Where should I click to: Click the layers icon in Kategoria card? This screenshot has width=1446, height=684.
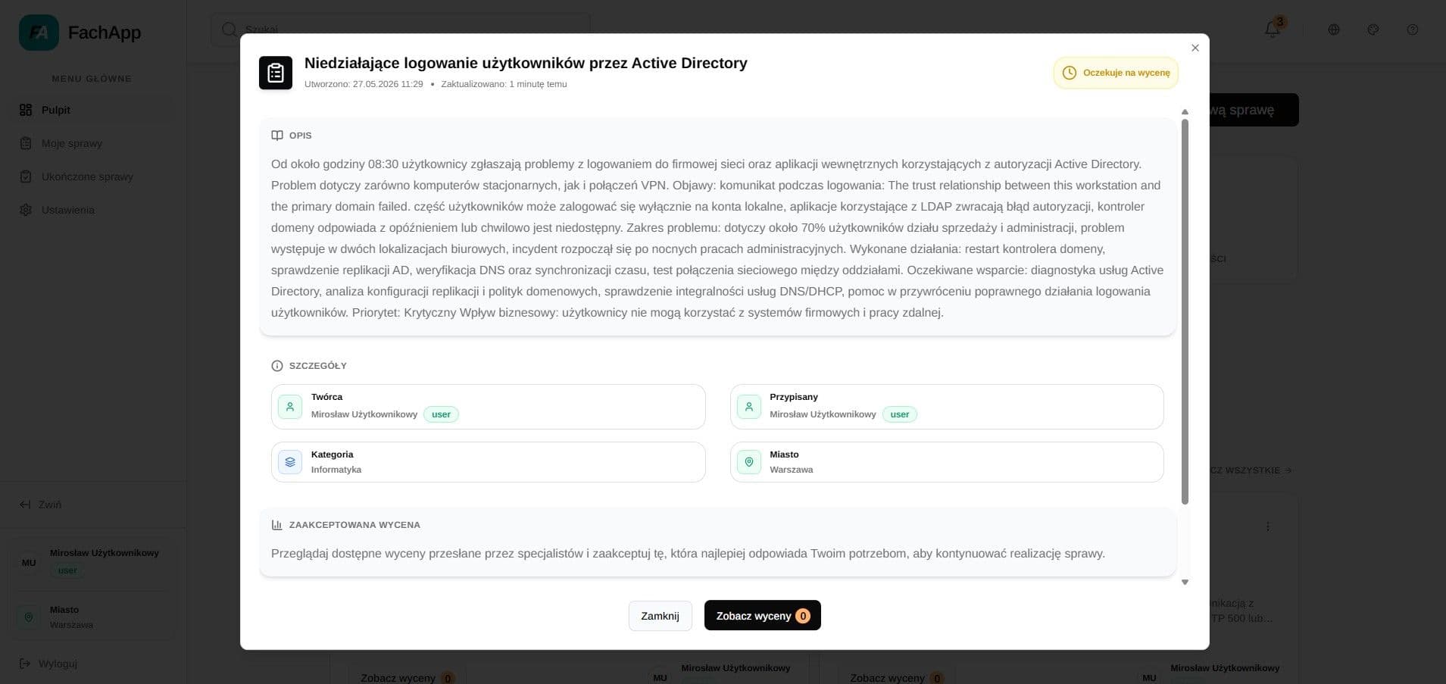[290, 462]
